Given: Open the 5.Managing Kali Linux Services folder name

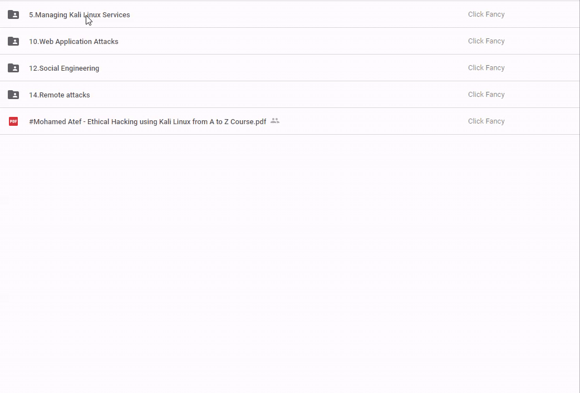Looking at the screenshot, I should pos(79,15).
